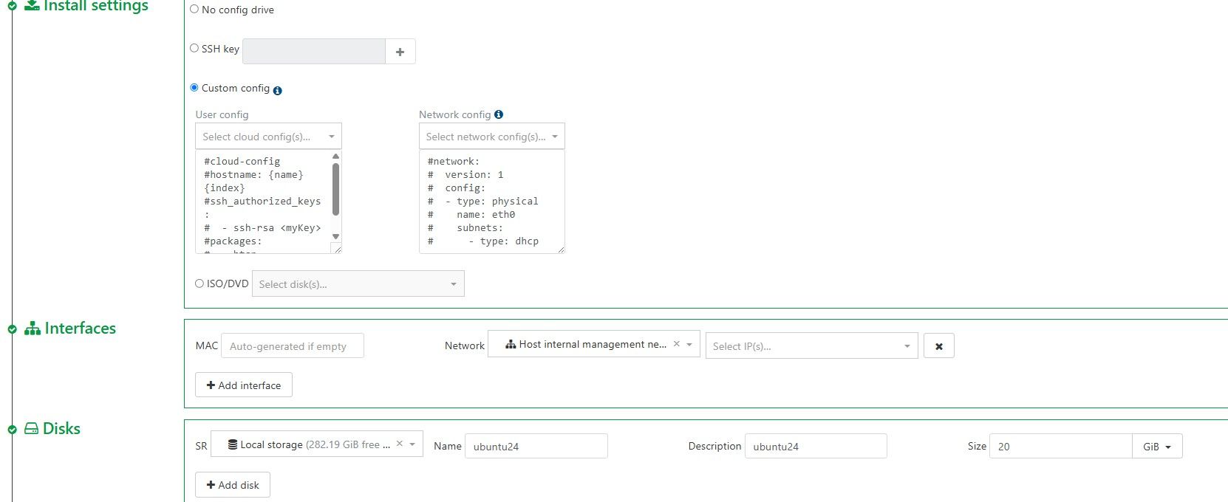Click the plus icon beside SSH key field
Viewport: 1228px width, 502px height.
400,52
